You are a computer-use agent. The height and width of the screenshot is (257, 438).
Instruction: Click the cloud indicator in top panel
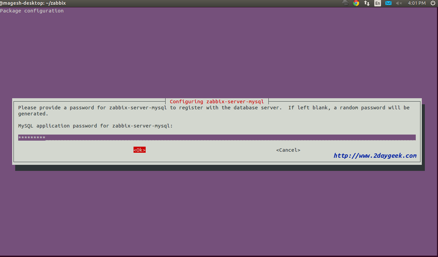(345, 3)
